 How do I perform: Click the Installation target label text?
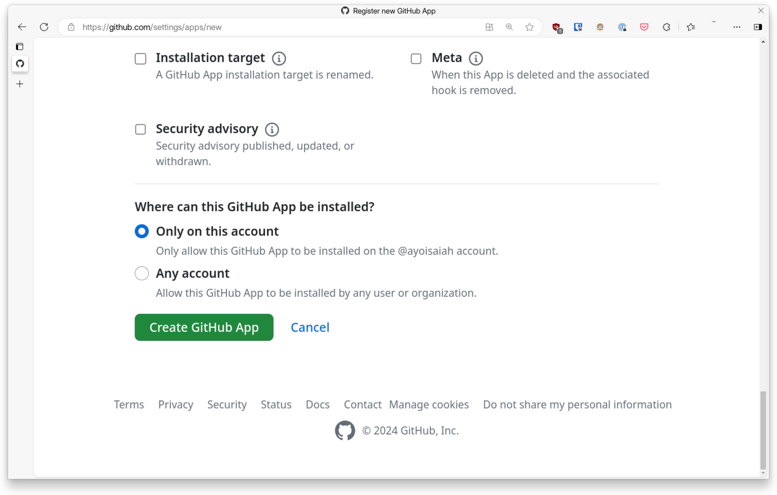(210, 58)
